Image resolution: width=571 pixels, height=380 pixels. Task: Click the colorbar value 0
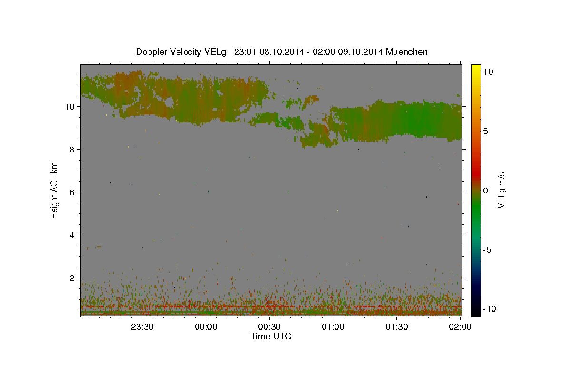(x=485, y=190)
